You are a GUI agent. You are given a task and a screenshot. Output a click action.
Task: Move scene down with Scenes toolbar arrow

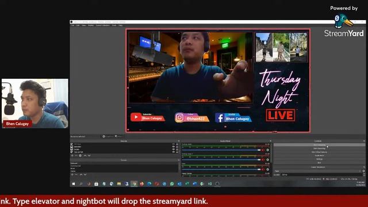tap(85, 175)
